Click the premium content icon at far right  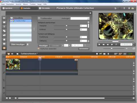tap(132, 8)
